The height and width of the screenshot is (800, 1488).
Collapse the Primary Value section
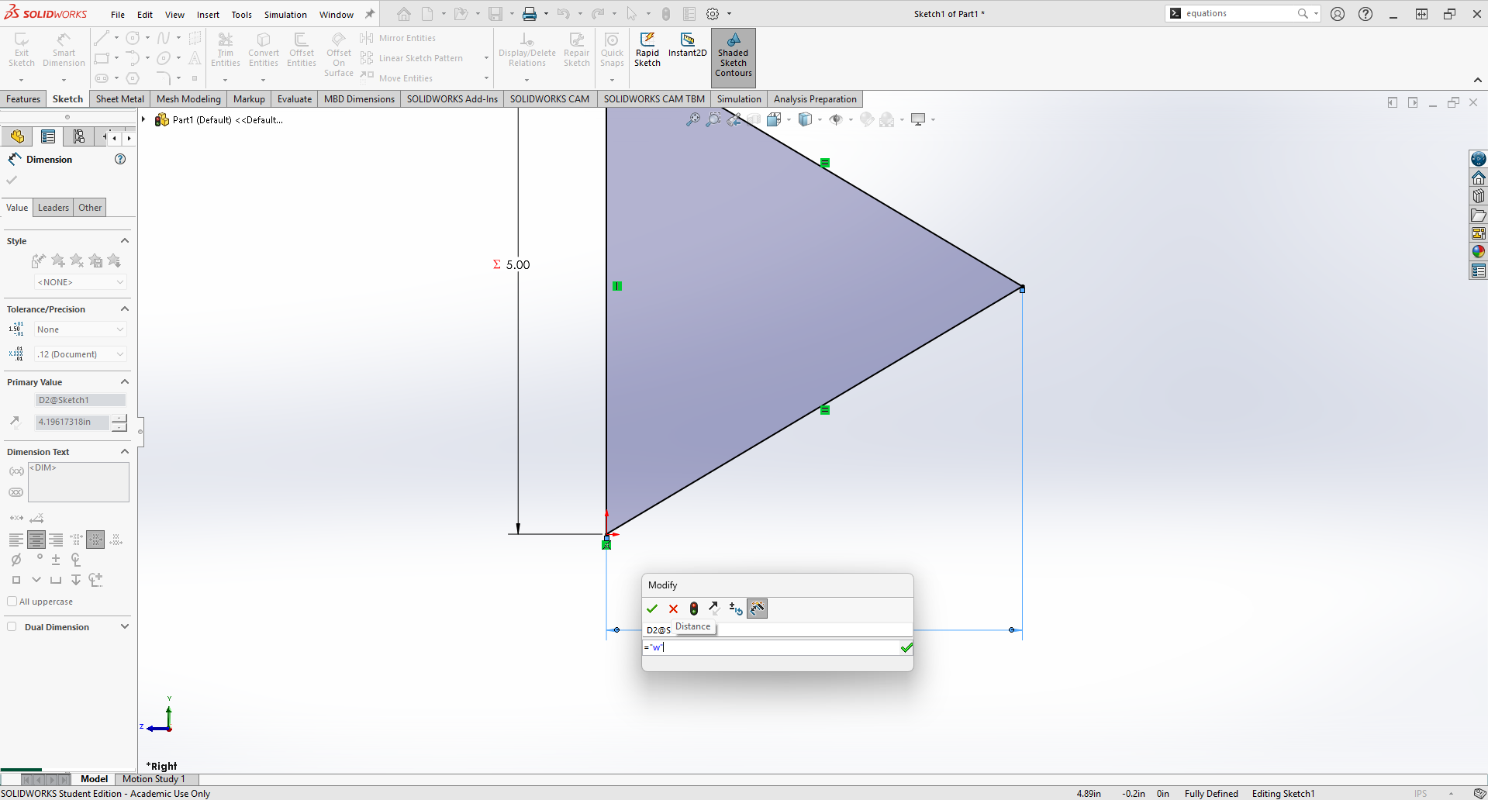click(x=125, y=382)
